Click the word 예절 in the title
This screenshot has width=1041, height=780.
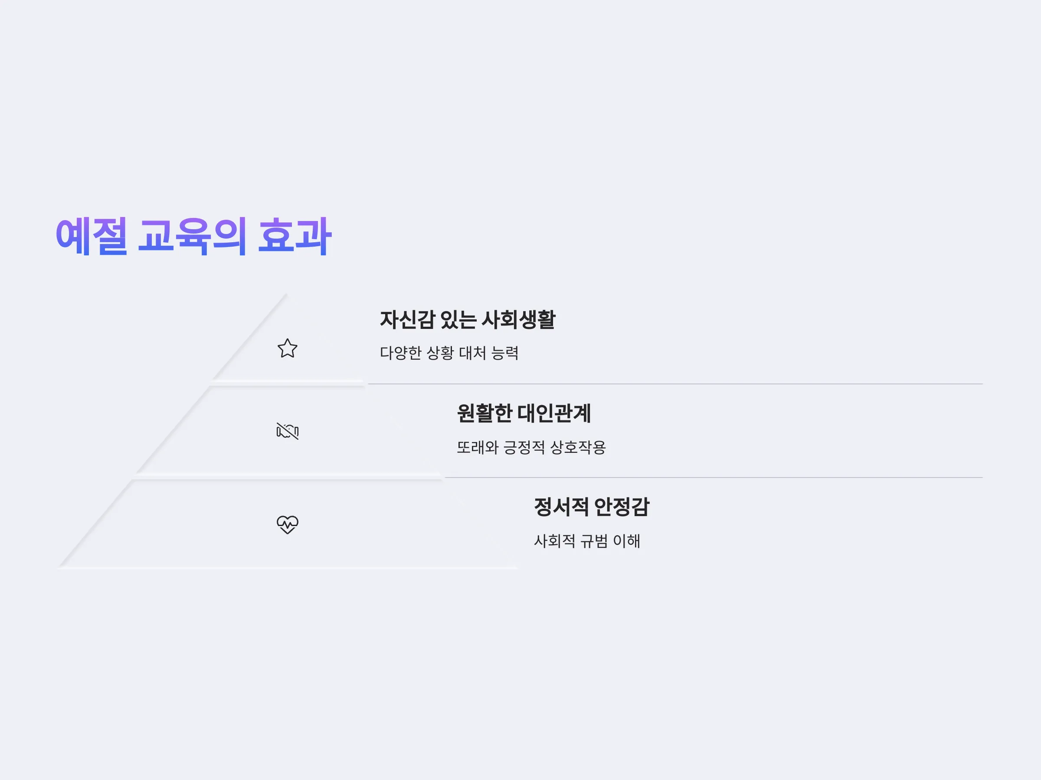[91, 236]
